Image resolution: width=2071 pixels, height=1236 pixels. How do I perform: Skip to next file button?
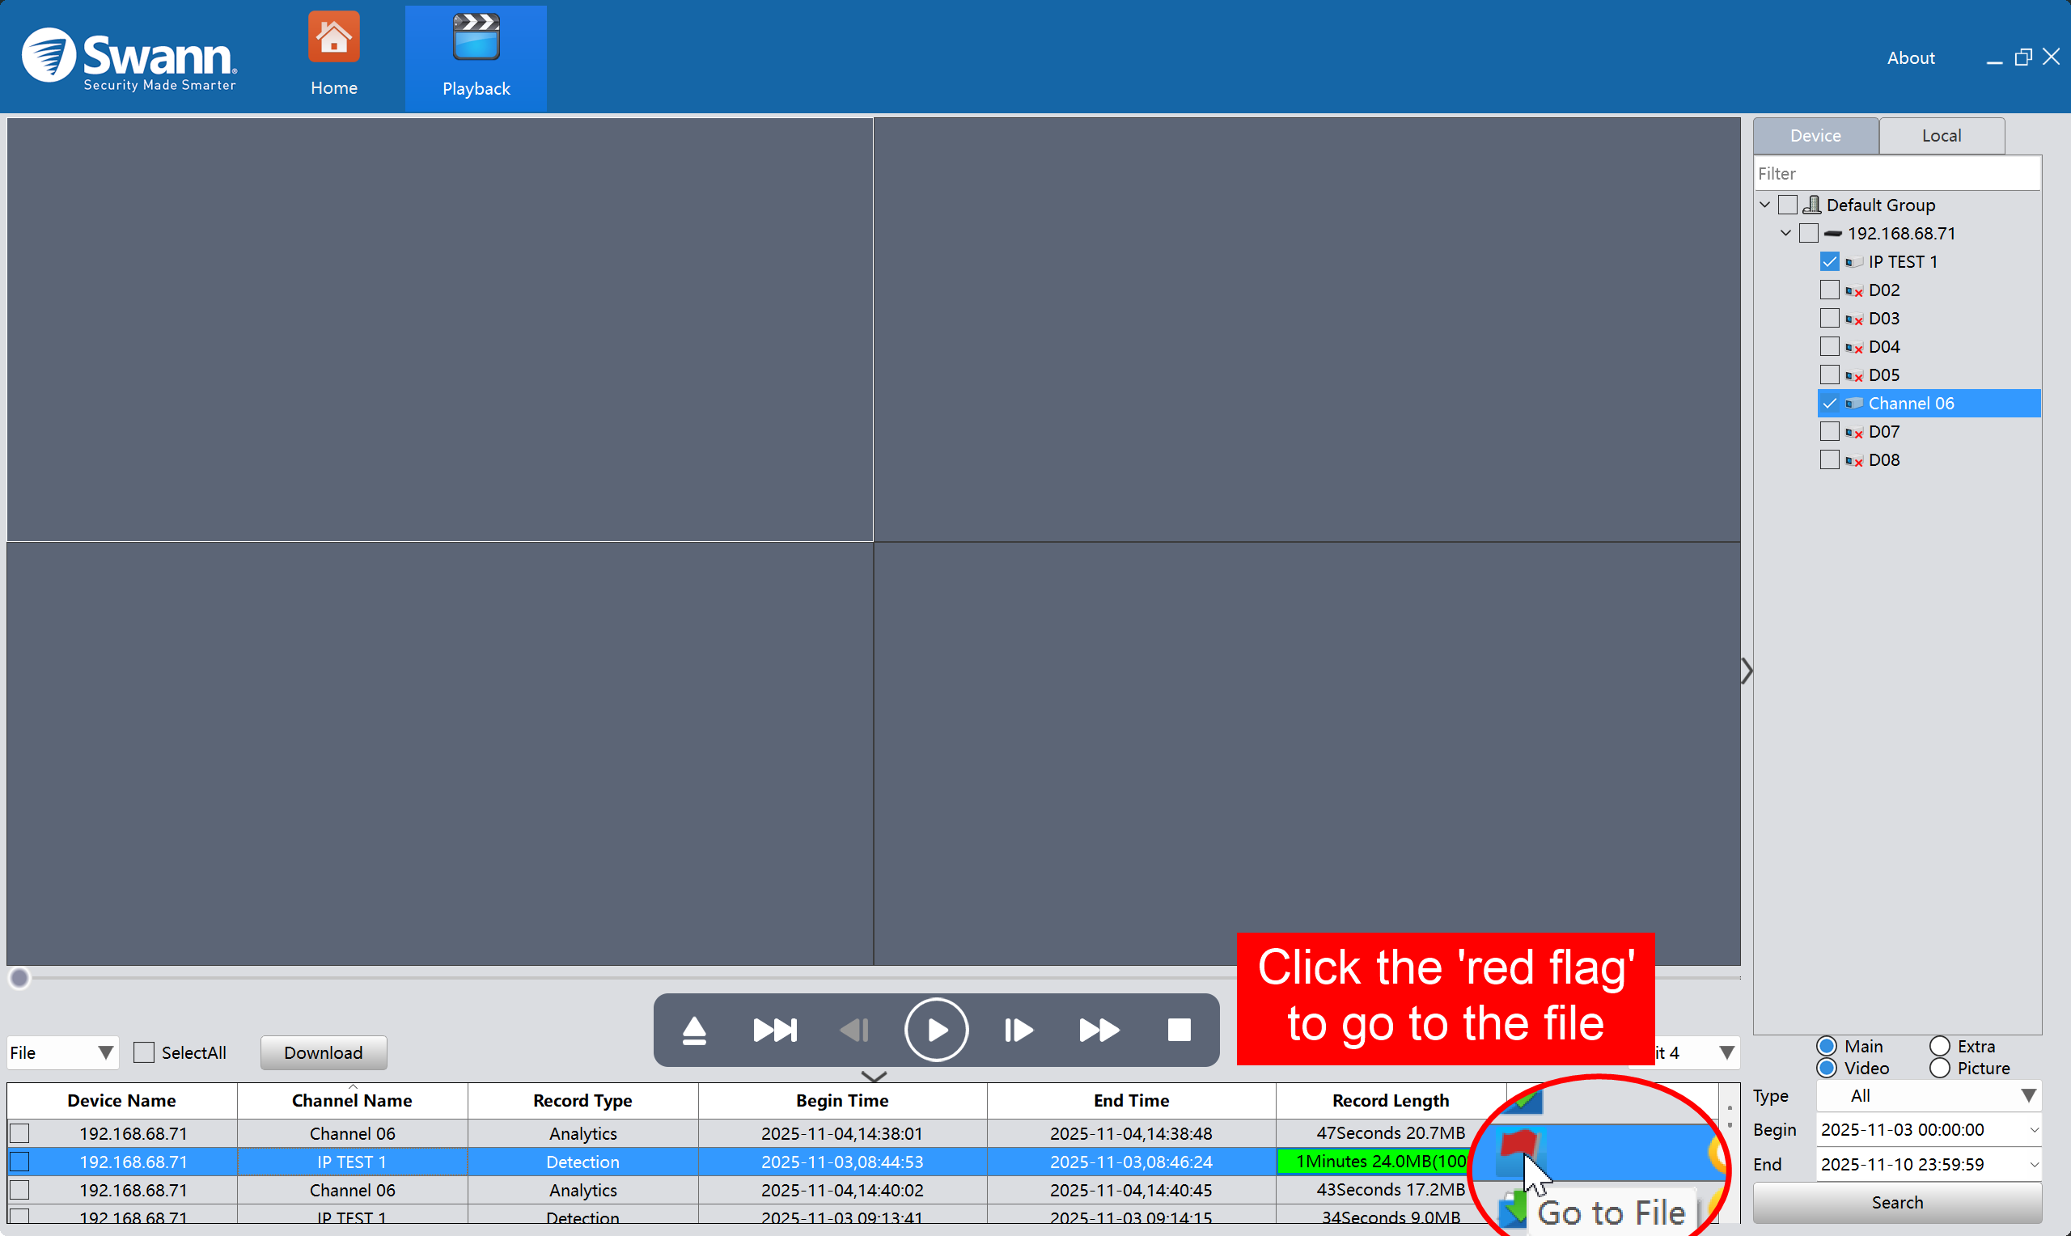[x=774, y=1031]
